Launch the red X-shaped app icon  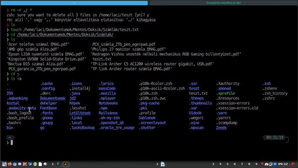25,164
